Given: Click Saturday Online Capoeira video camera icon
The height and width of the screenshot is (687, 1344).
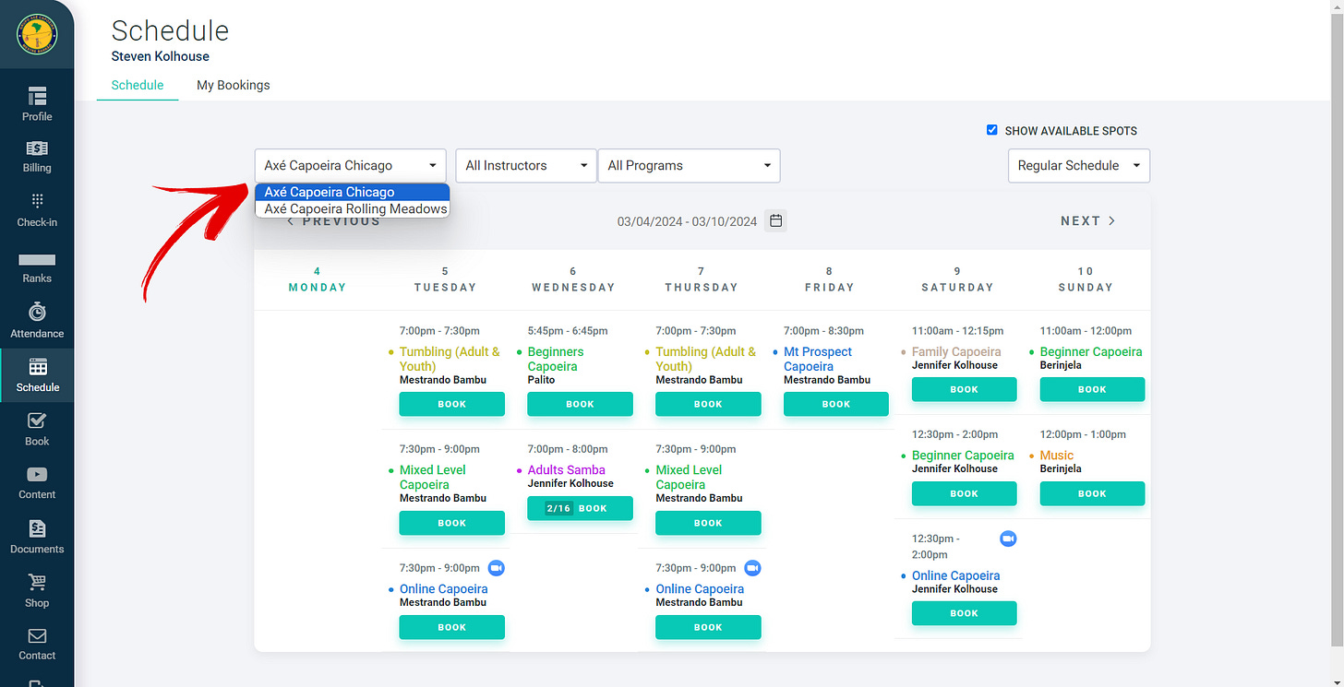Looking at the screenshot, I should [x=1008, y=539].
